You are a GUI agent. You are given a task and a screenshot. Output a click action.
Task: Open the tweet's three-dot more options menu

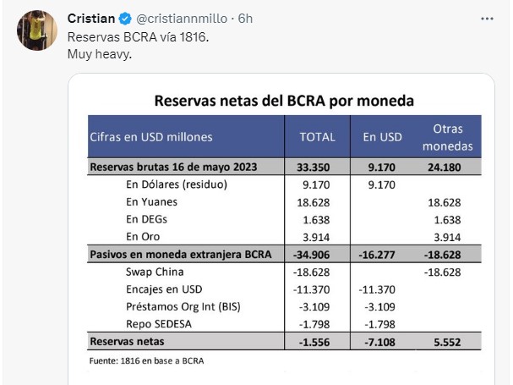[x=487, y=19]
